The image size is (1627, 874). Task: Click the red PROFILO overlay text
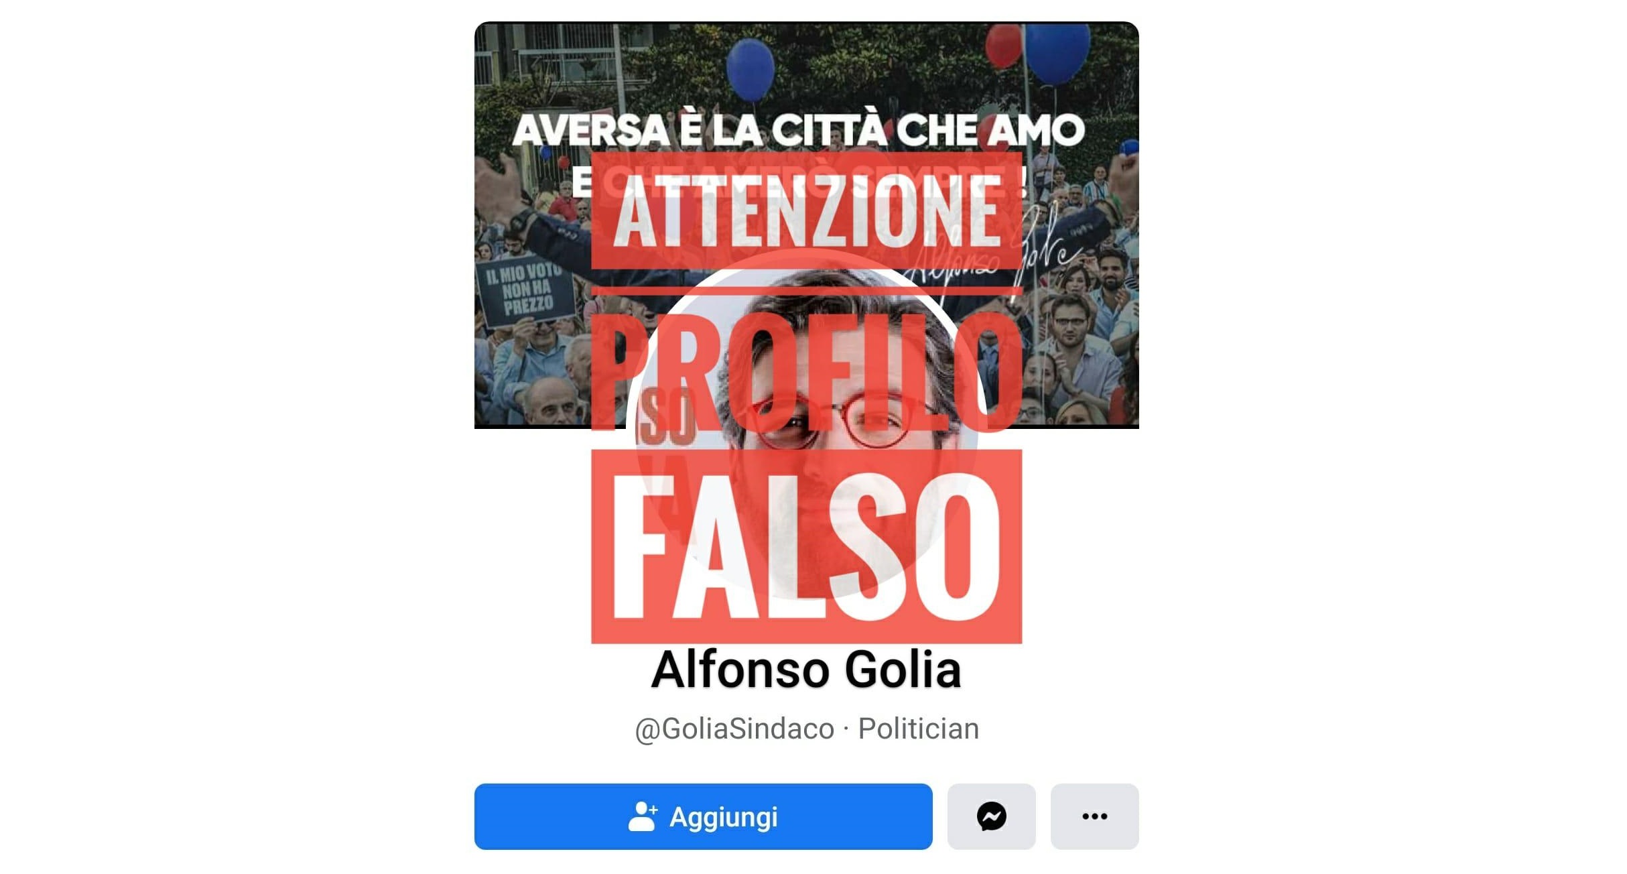coord(807,373)
